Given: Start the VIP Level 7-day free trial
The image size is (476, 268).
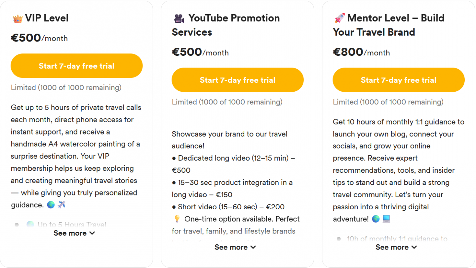Looking at the screenshot, I should (77, 66).
